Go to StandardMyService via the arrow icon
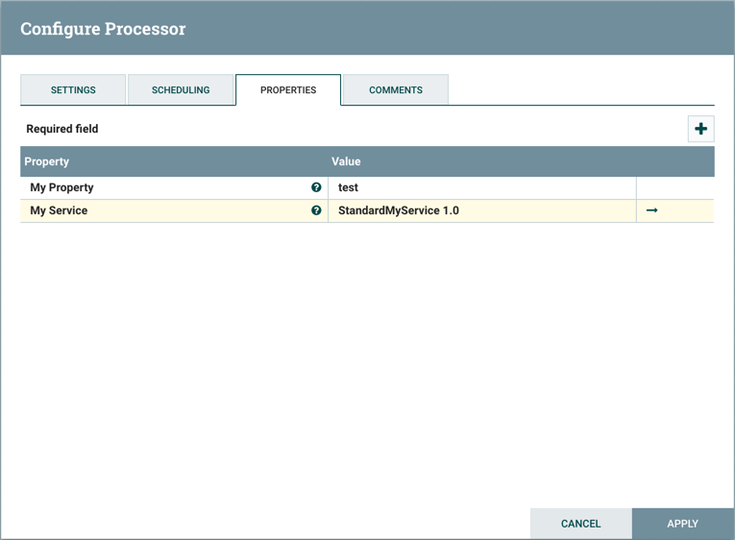 (652, 210)
